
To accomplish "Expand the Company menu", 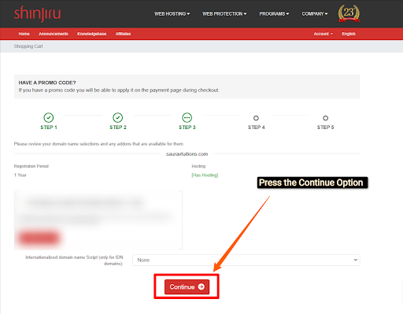I will (x=315, y=13).
